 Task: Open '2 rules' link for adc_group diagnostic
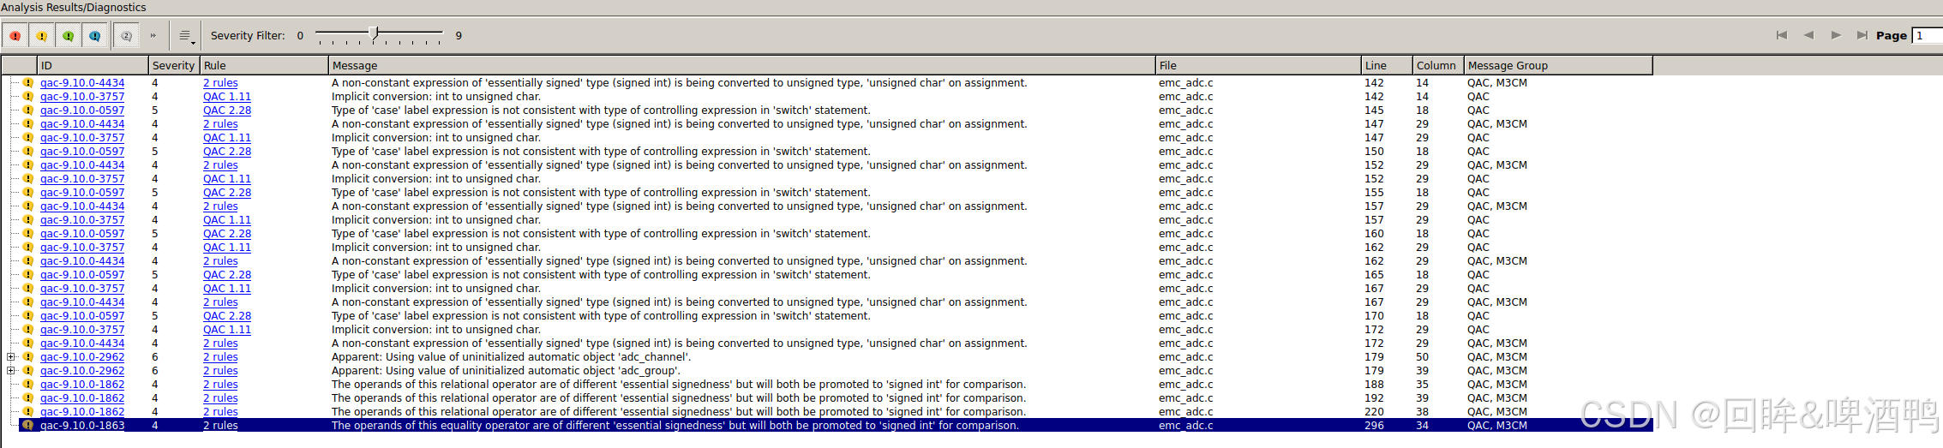coord(220,371)
